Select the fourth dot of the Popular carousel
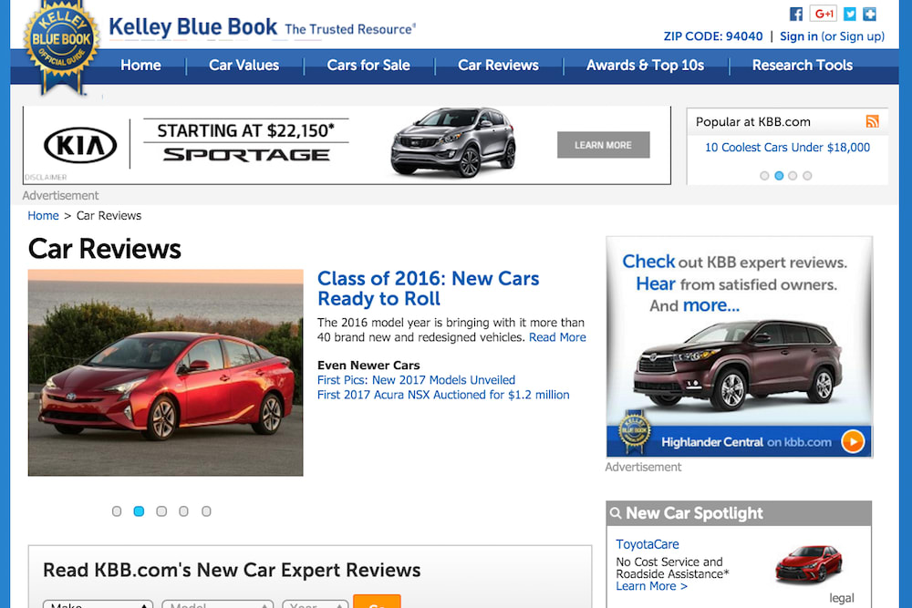The image size is (912, 608). point(807,176)
